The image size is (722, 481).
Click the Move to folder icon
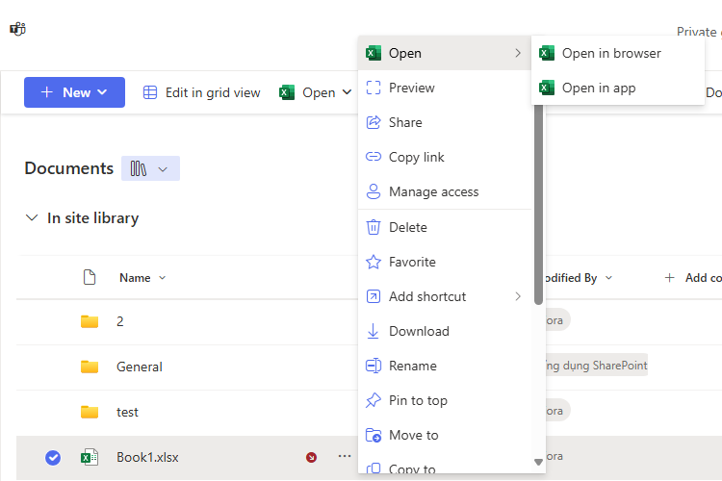tap(373, 435)
